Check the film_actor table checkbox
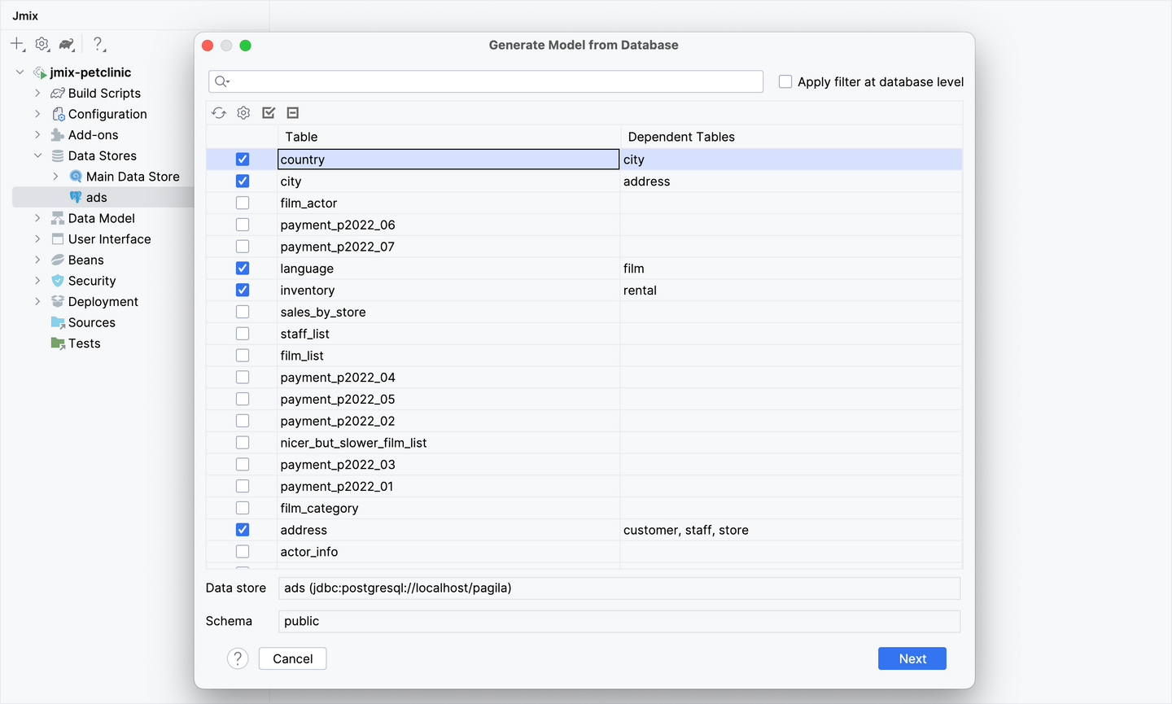 tap(243, 203)
